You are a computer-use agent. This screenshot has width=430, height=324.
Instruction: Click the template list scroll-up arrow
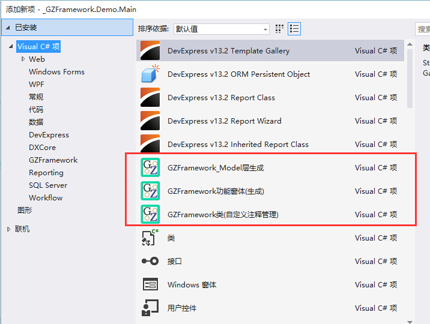tap(410, 44)
